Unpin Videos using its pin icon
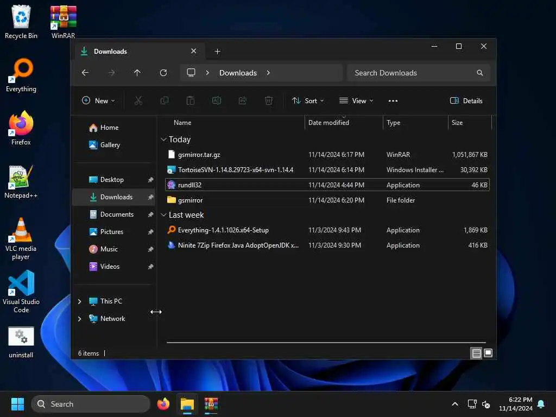This screenshot has width=556, height=417. point(151,267)
